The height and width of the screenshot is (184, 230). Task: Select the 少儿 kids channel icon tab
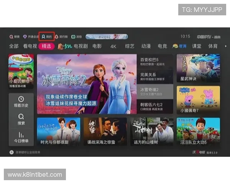pyautogui.click(x=65, y=46)
